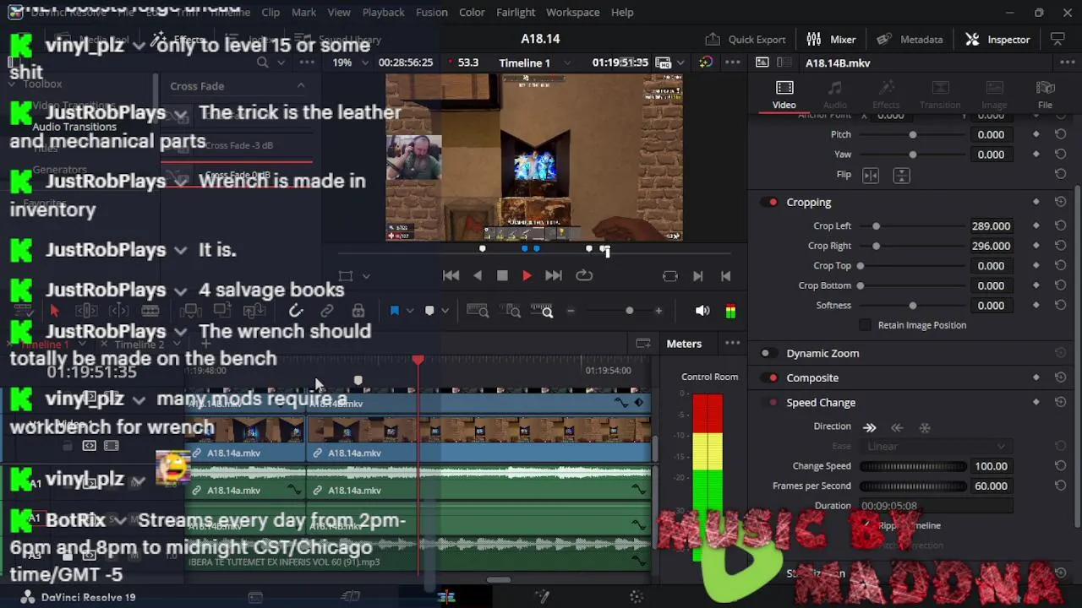Screen dimensions: 1082x608
Task: Open the Workspace menu
Action: pyautogui.click(x=572, y=12)
